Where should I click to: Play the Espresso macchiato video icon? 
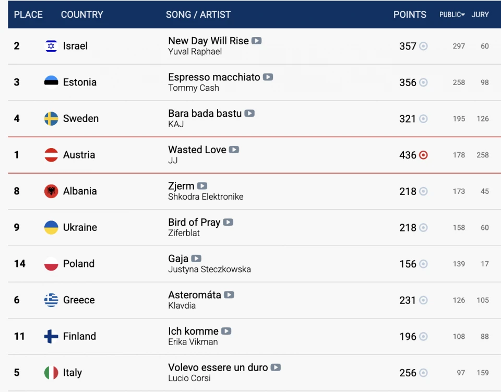[x=268, y=77]
